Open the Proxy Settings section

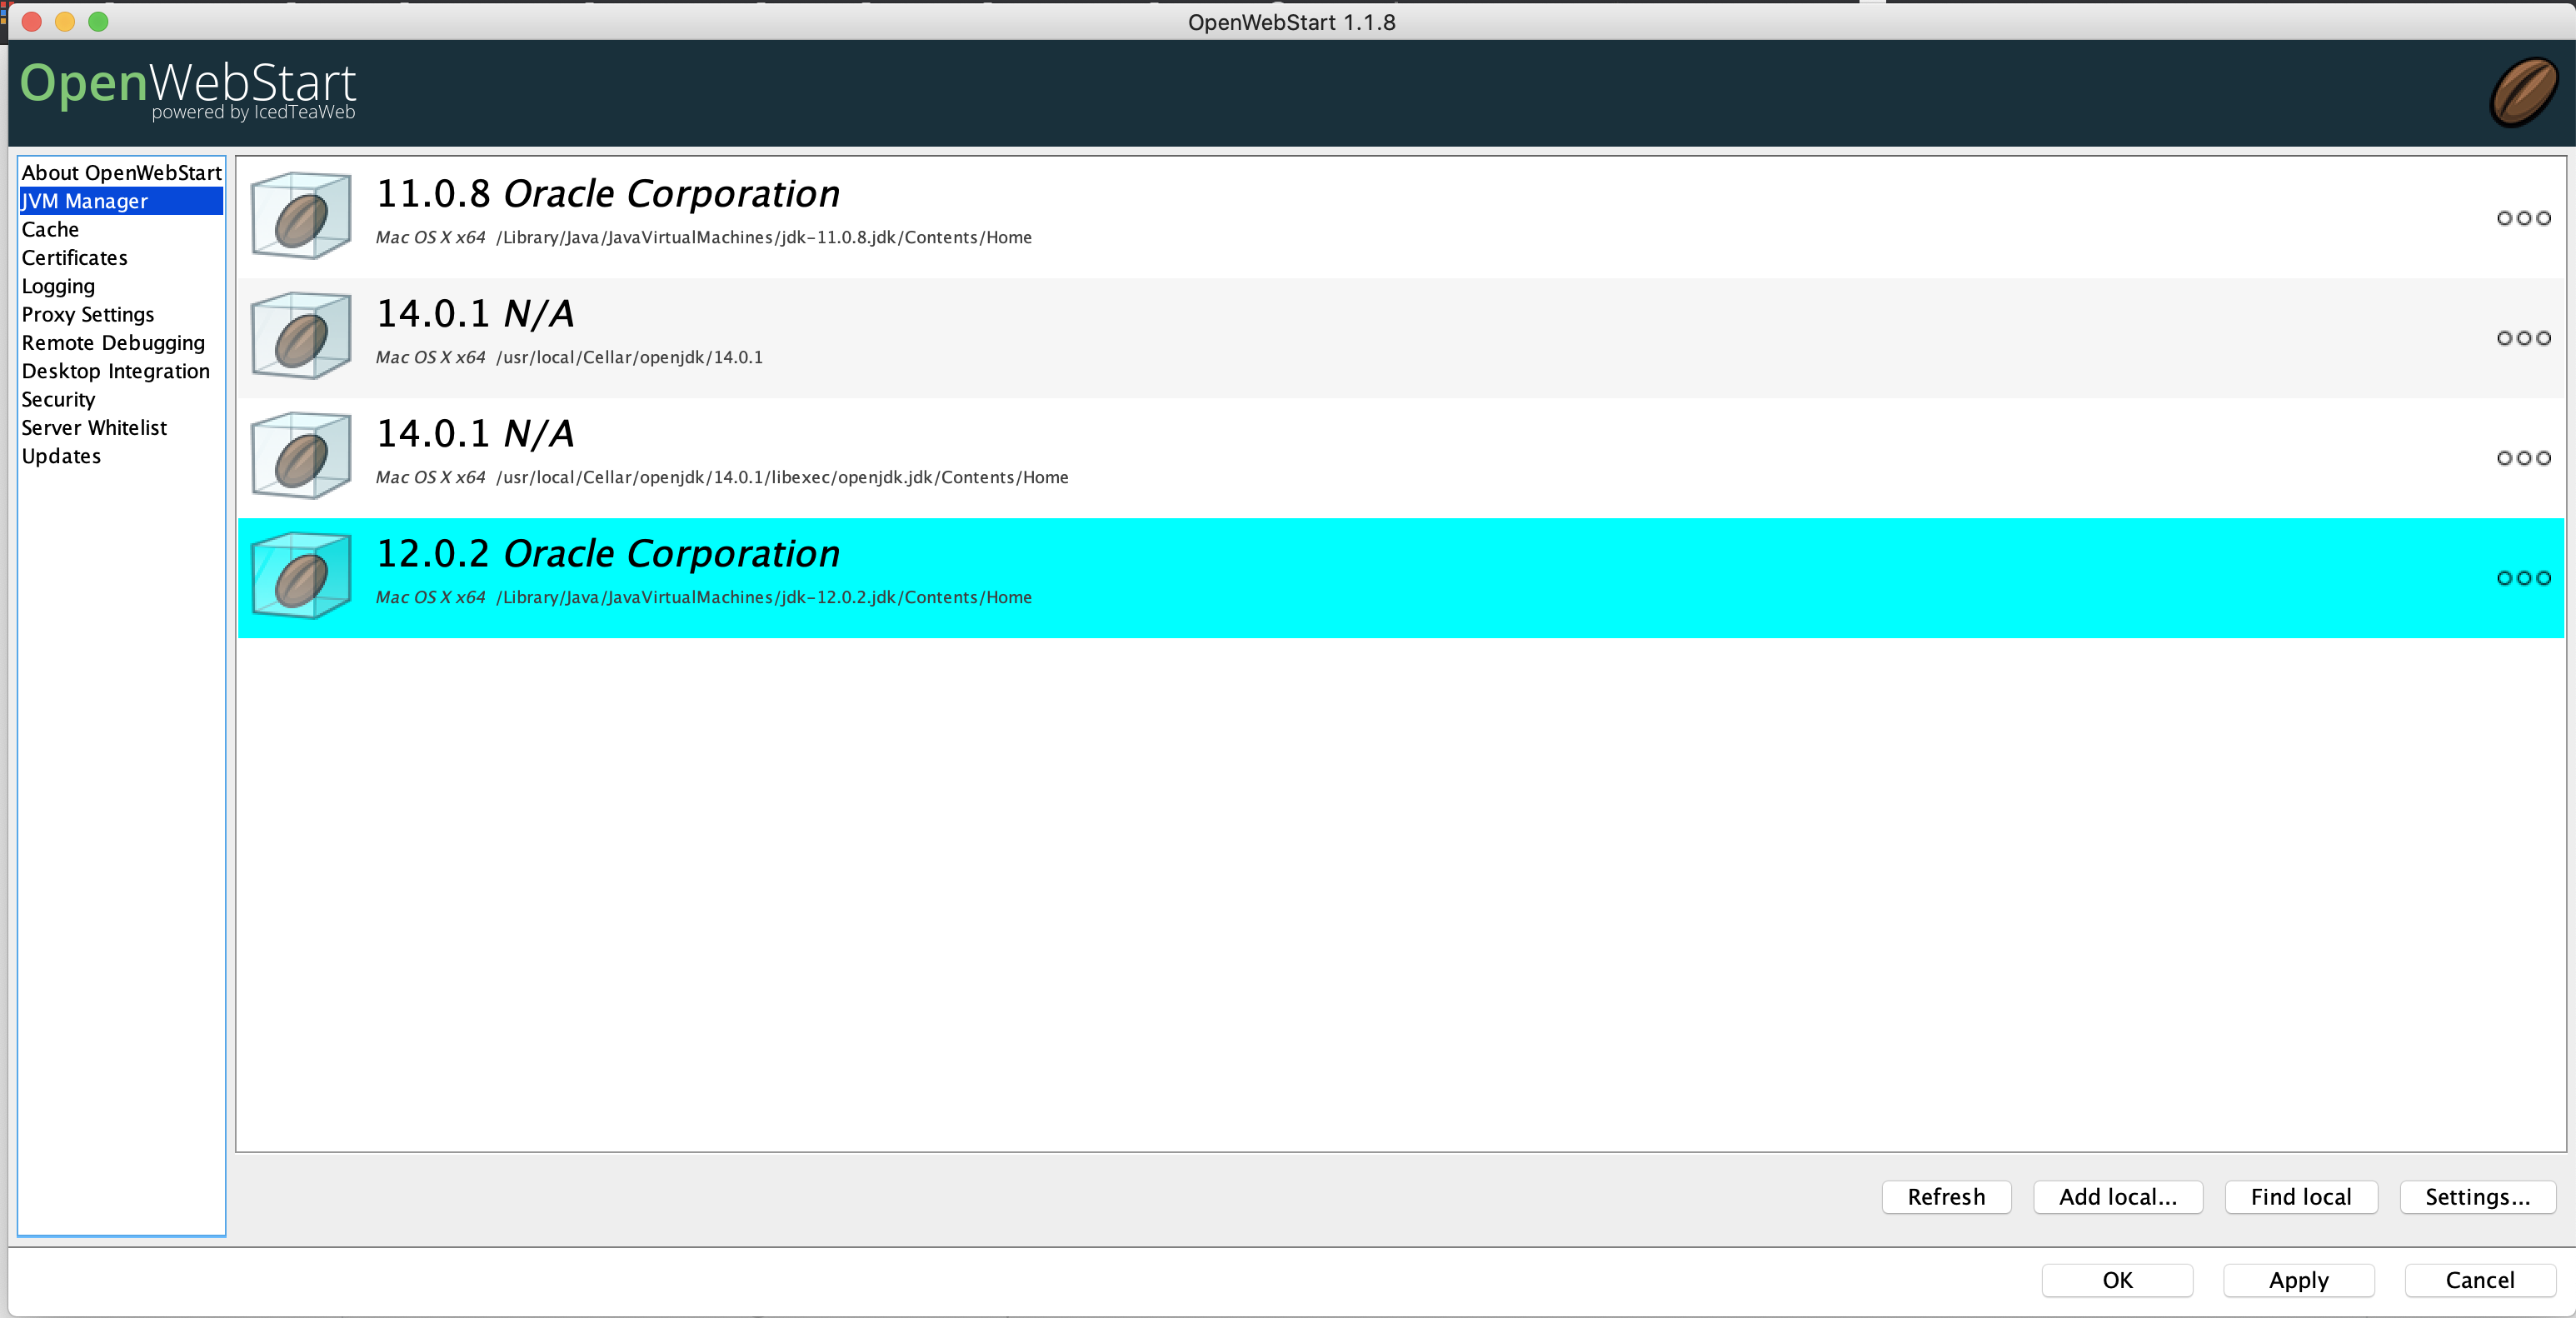click(87, 314)
